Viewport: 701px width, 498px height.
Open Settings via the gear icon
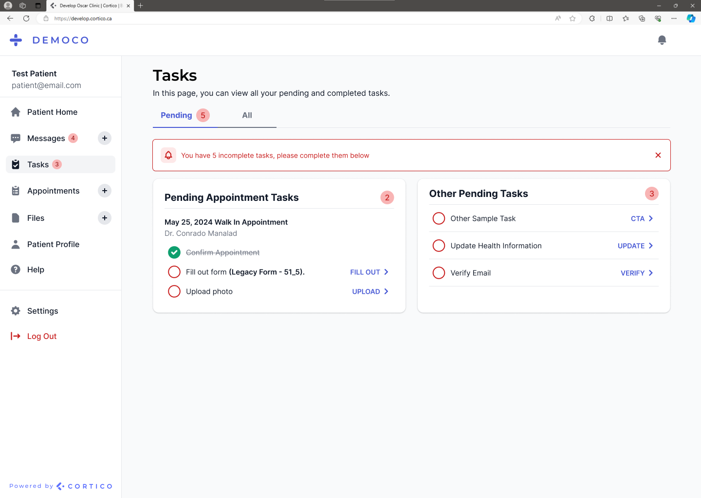(x=16, y=311)
